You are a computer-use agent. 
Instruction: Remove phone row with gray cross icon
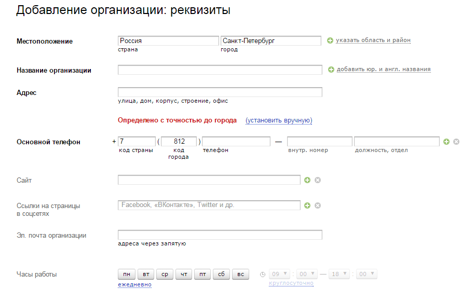click(456, 142)
